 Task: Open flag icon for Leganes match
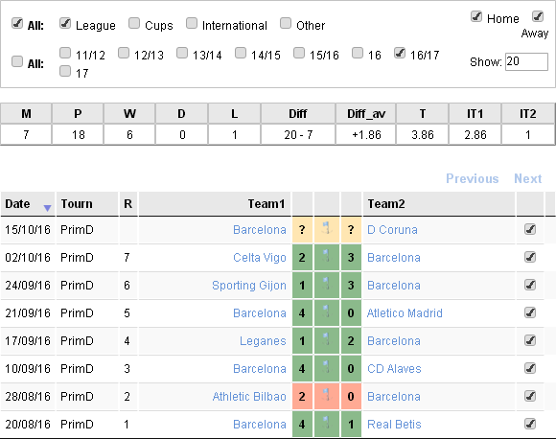point(326,340)
